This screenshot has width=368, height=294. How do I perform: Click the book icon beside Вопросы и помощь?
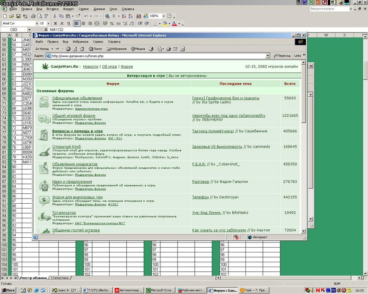pyautogui.click(x=44, y=135)
